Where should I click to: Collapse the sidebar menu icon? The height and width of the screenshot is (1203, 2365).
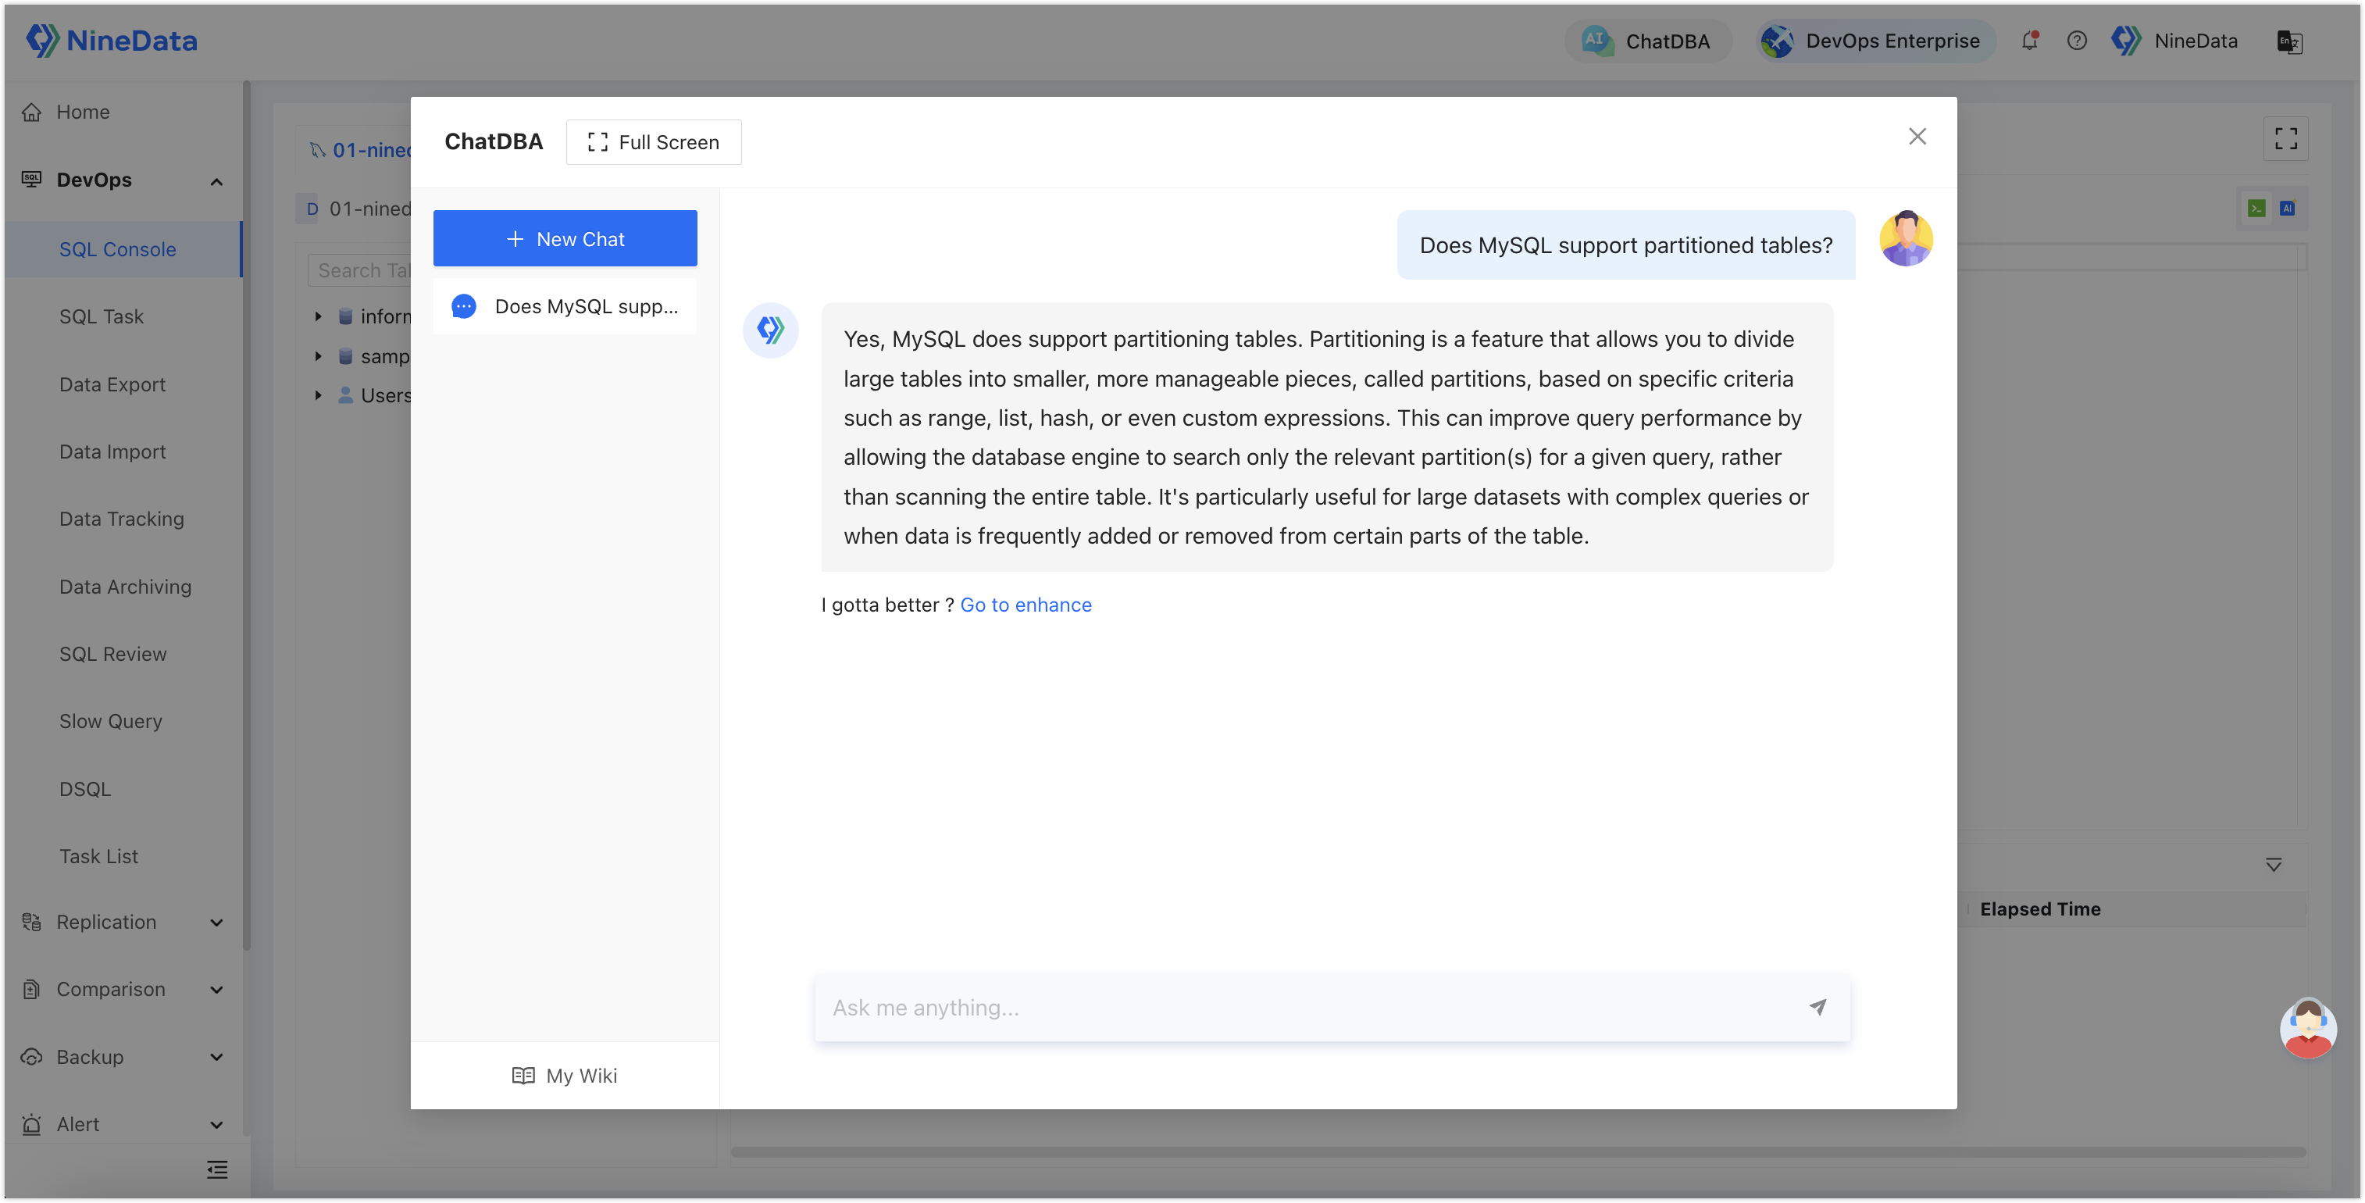(x=216, y=1169)
